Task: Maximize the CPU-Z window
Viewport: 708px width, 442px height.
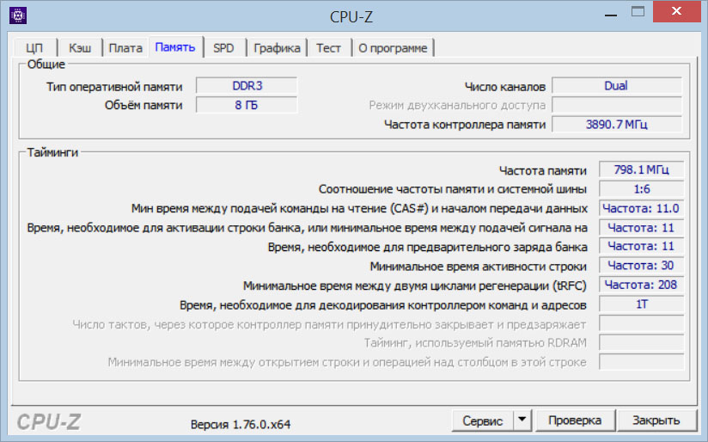Action: (x=638, y=12)
